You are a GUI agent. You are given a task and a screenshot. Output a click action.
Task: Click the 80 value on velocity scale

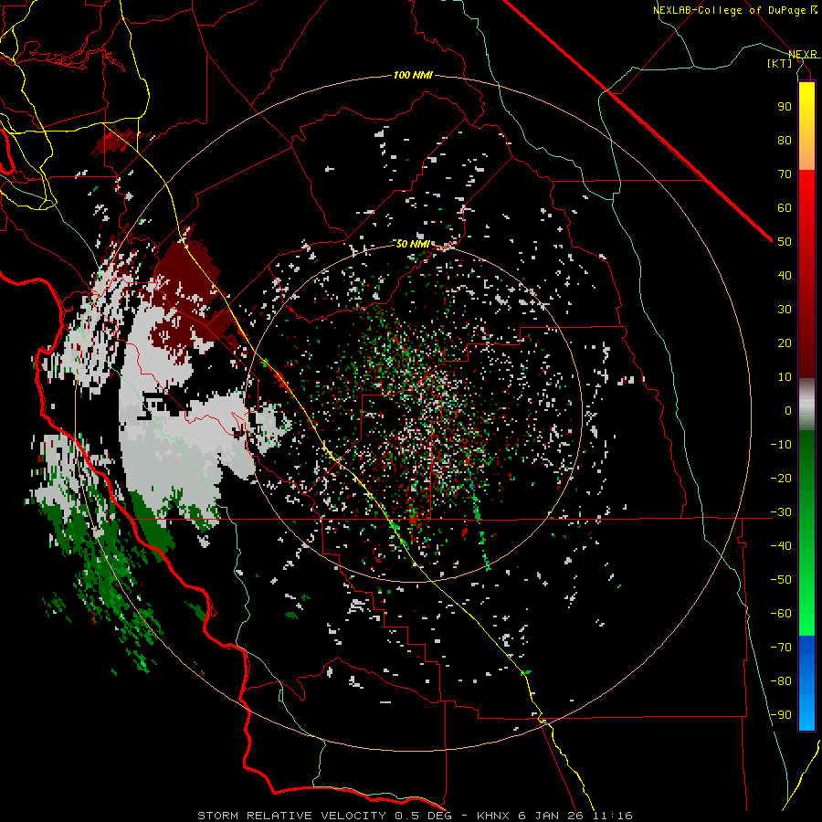[x=785, y=140]
